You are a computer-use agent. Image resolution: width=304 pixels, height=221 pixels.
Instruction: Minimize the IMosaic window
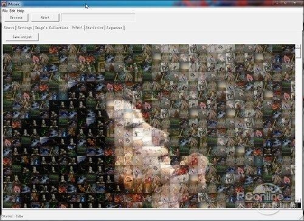[277, 3]
